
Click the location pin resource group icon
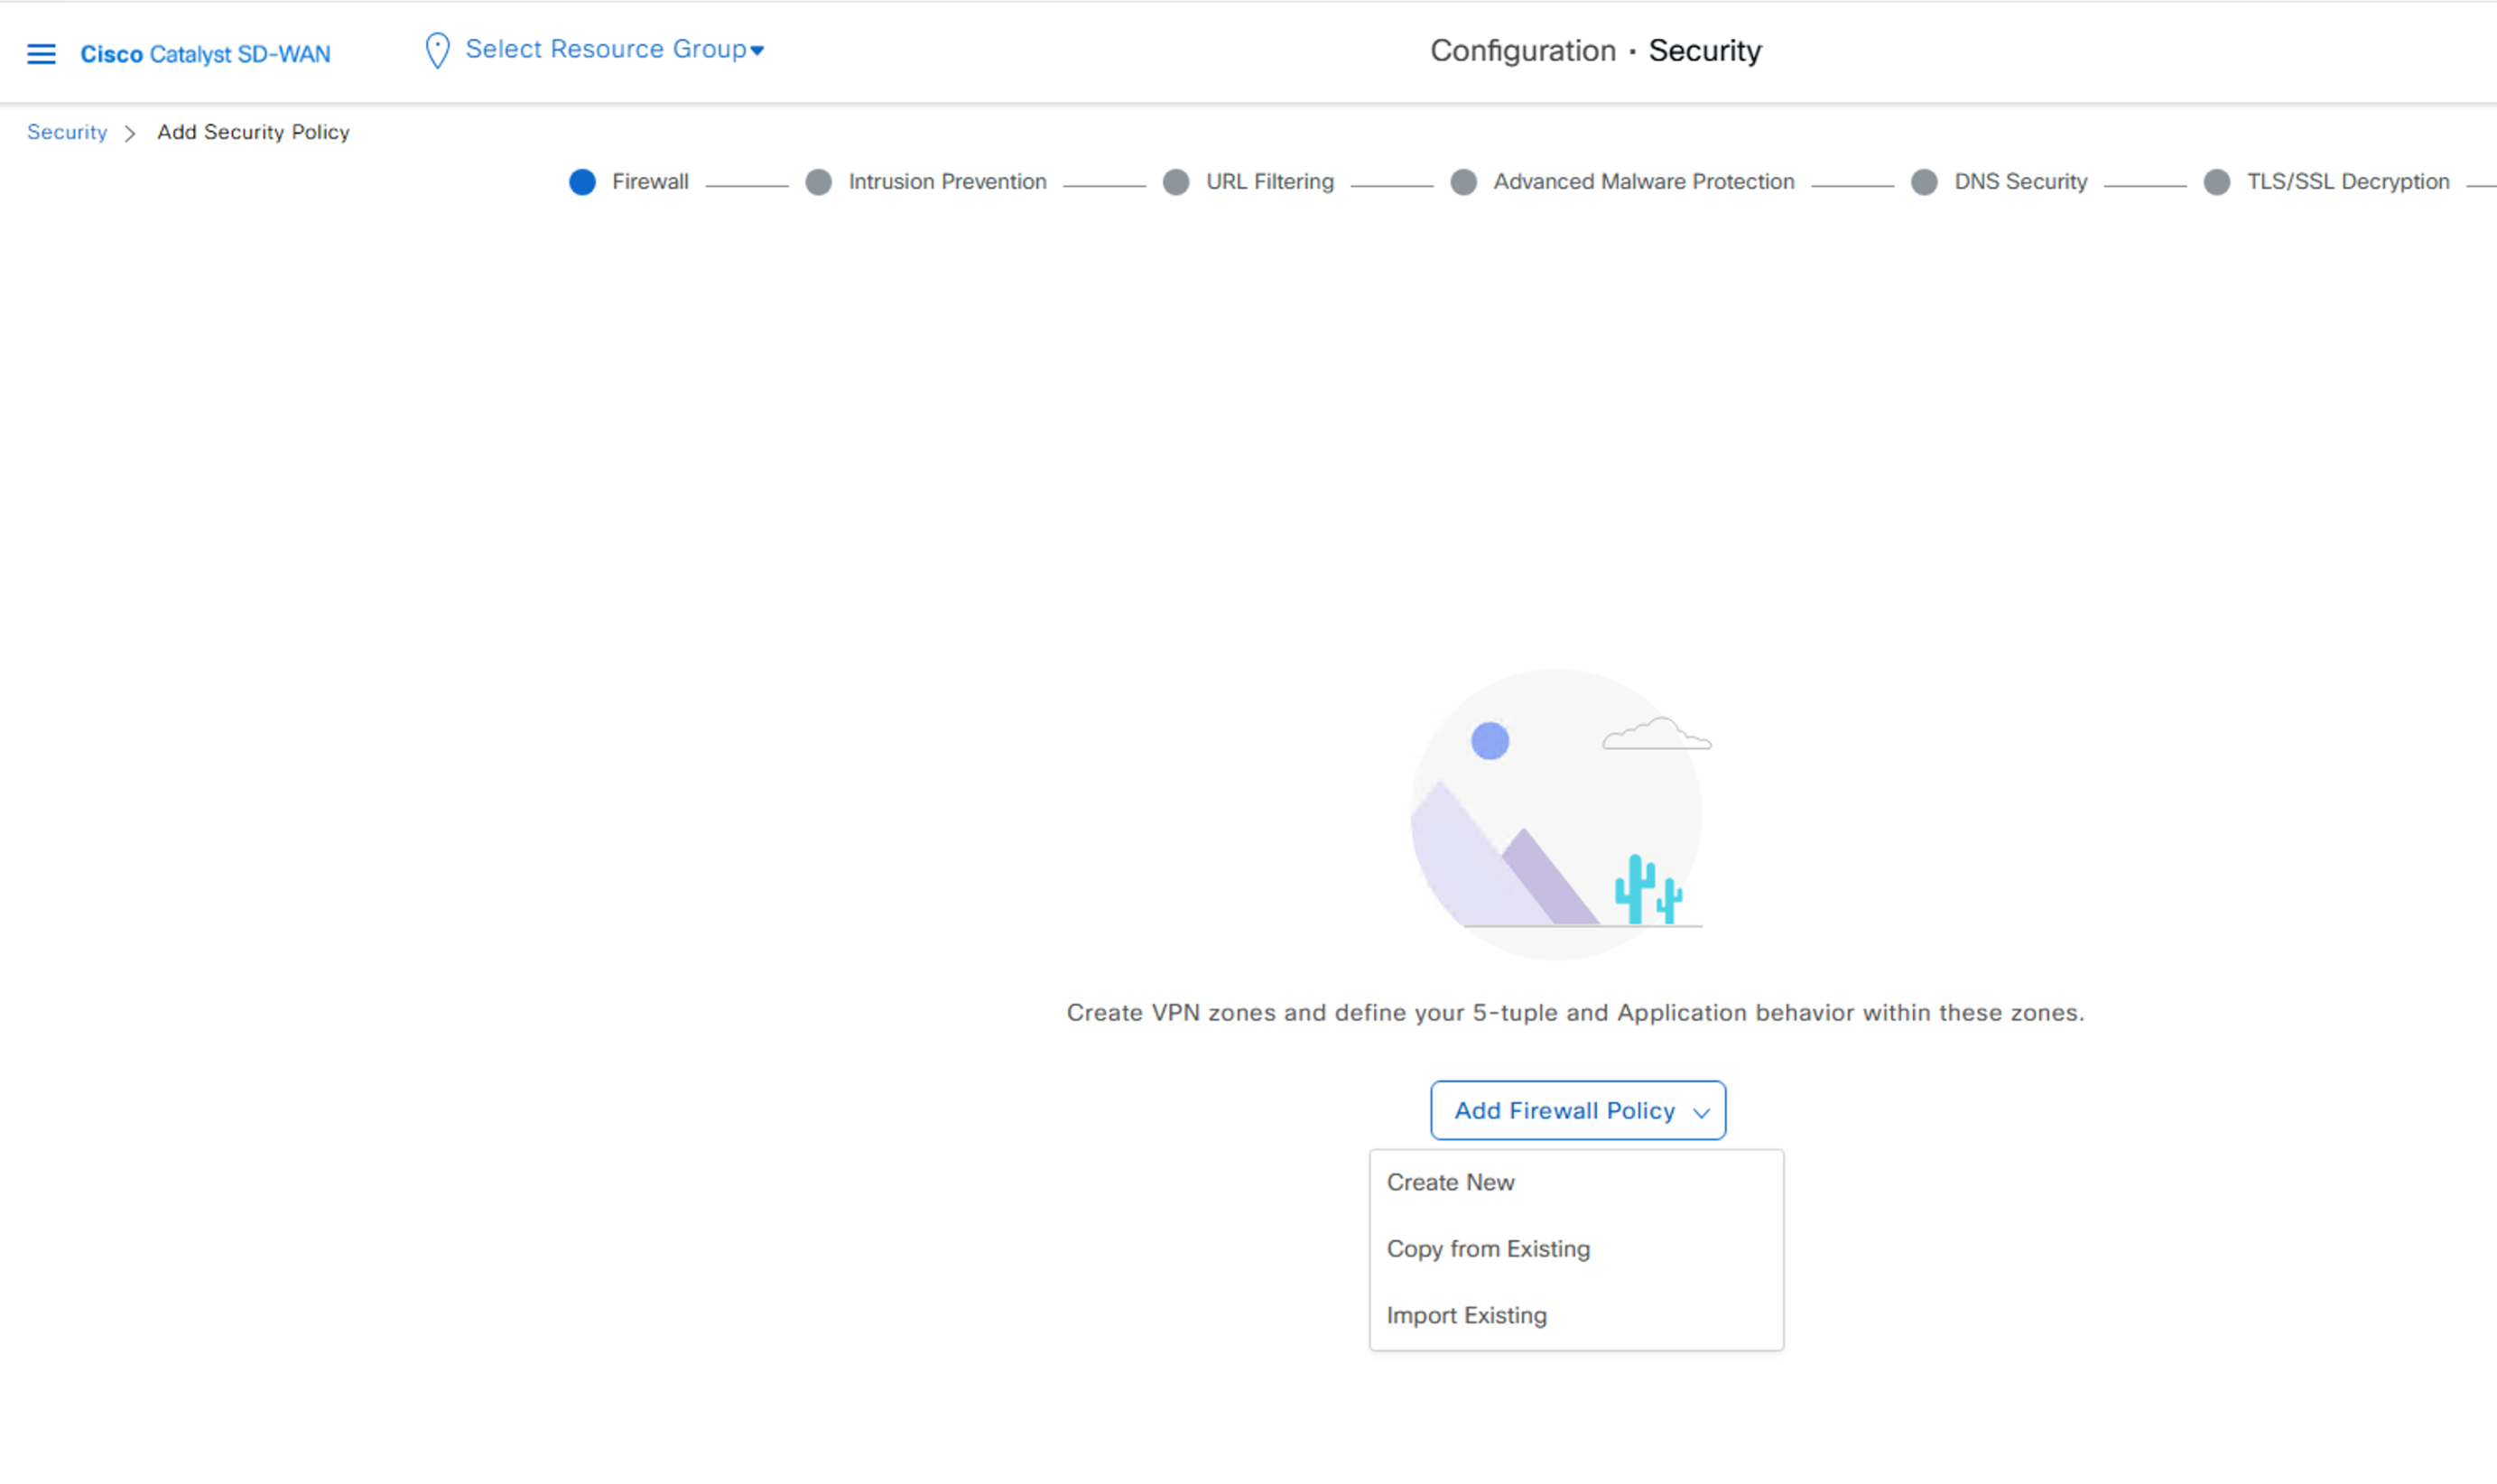pyautogui.click(x=437, y=50)
